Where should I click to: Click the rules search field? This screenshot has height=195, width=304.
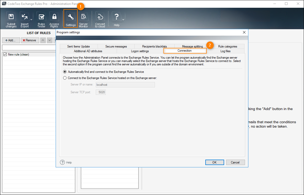pos(29,48)
